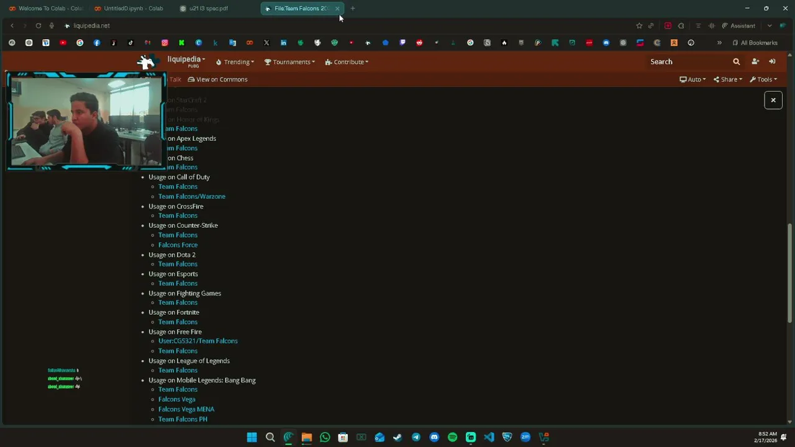Open Team Falcons link under Fighting Games
The image size is (795, 447).
click(178, 302)
